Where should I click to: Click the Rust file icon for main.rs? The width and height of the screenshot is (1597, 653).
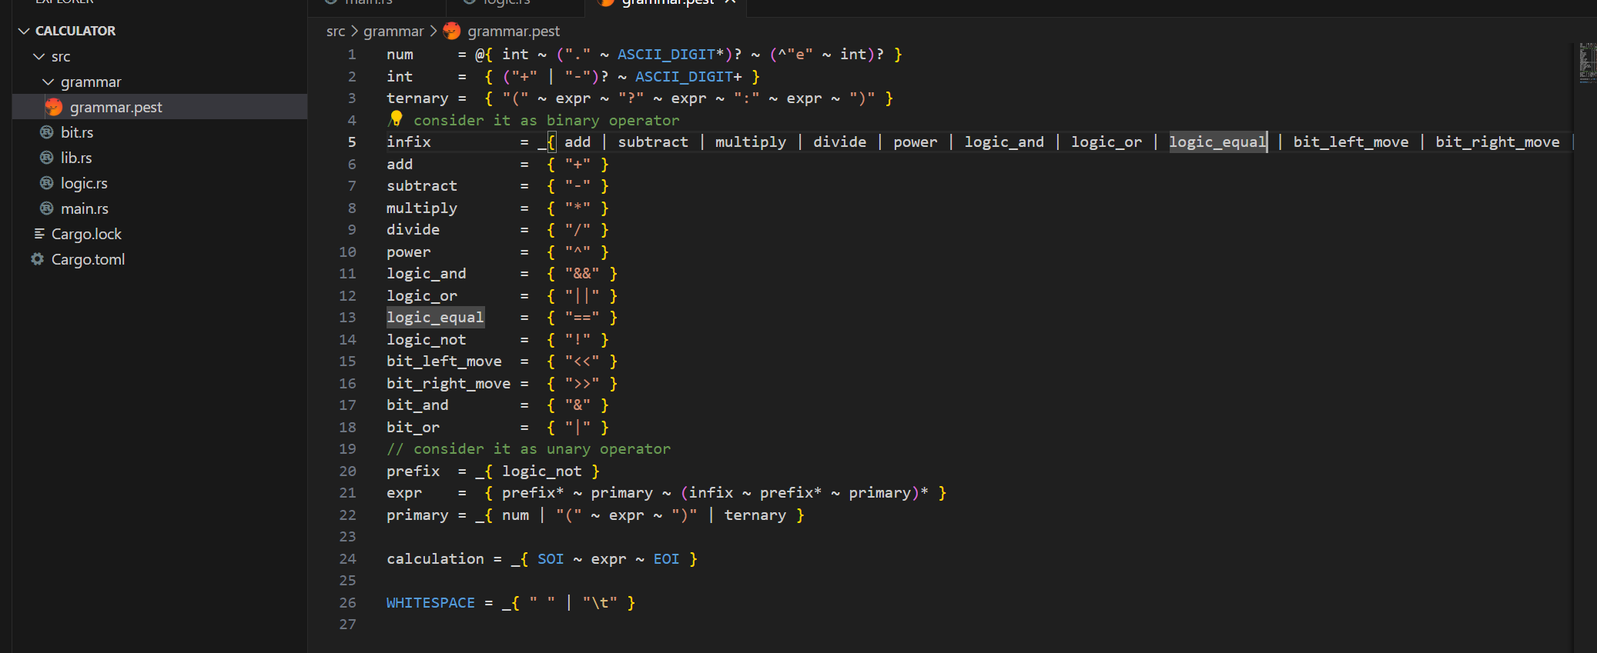[47, 208]
